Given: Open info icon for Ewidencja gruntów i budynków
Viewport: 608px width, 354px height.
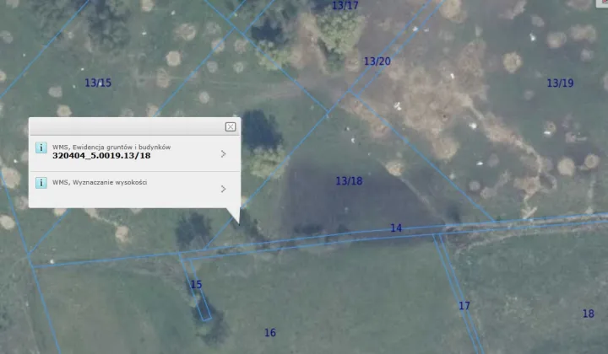Looking at the screenshot, I should click(x=41, y=147).
